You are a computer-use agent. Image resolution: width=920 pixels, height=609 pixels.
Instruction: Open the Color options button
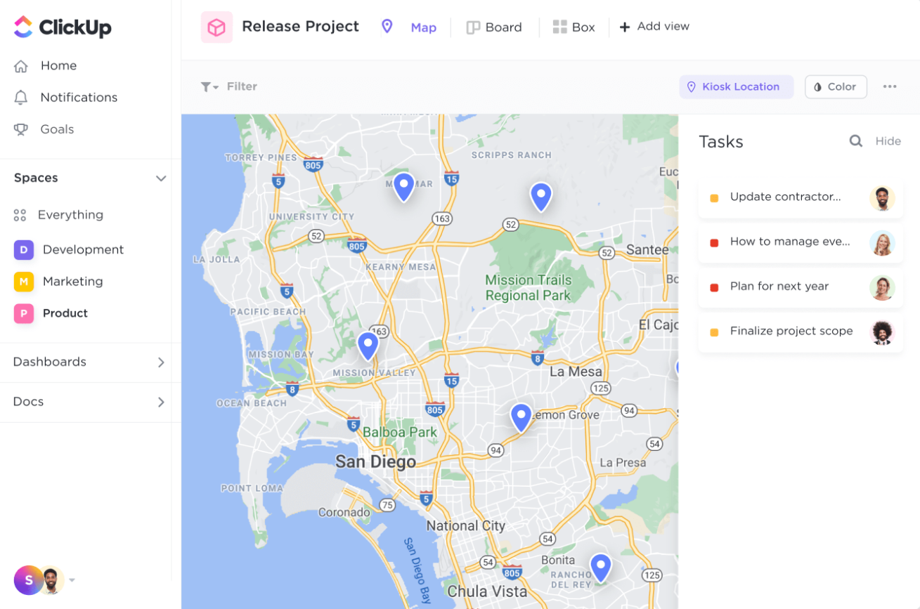coord(836,87)
